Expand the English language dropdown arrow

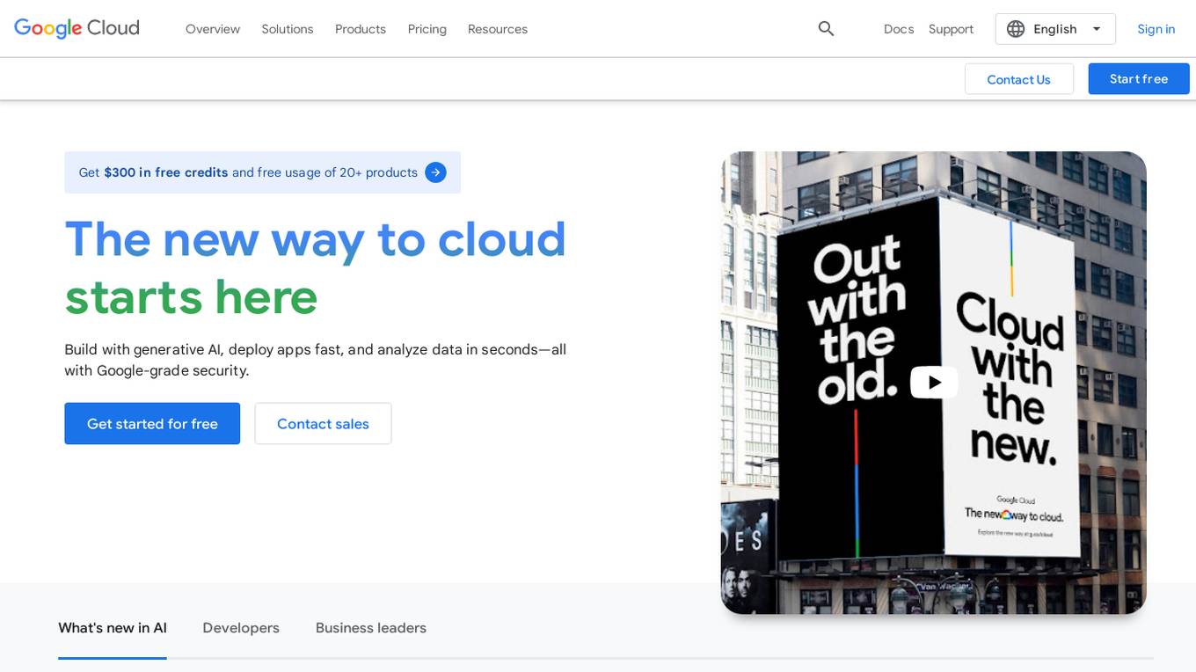(x=1097, y=29)
